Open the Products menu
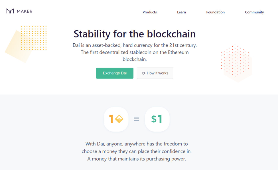The image size is (278, 170). click(x=150, y=12)
